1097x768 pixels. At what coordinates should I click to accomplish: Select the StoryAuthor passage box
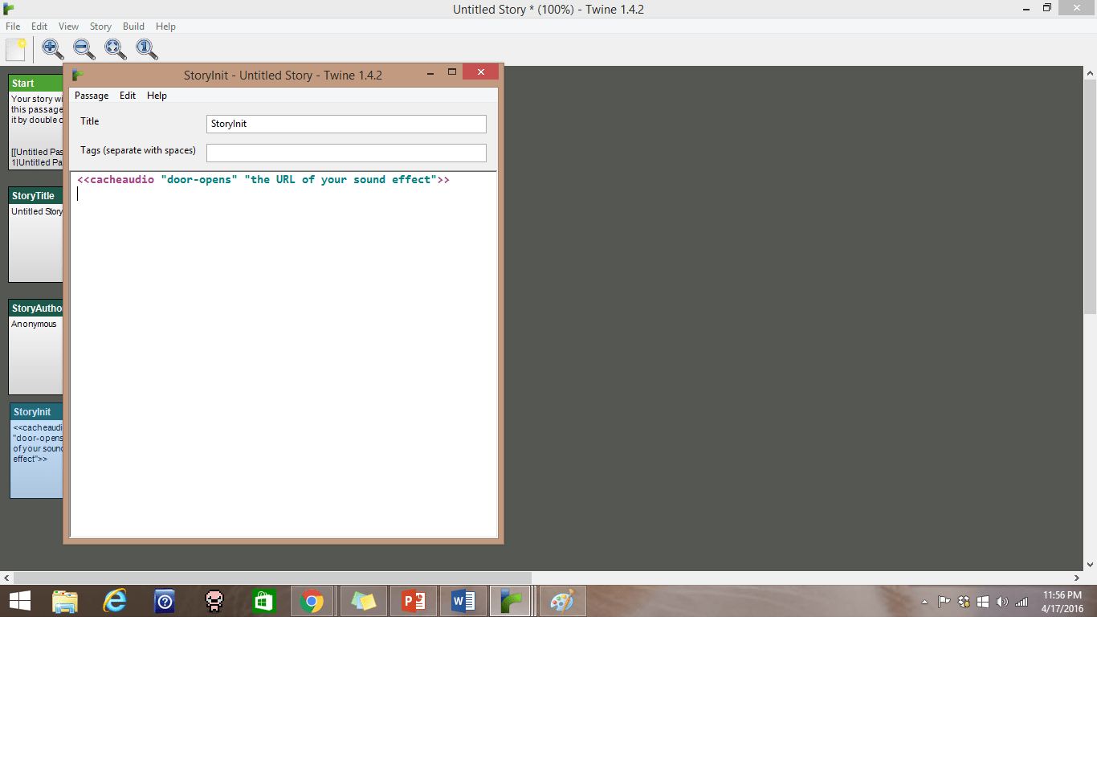point(35,347)
